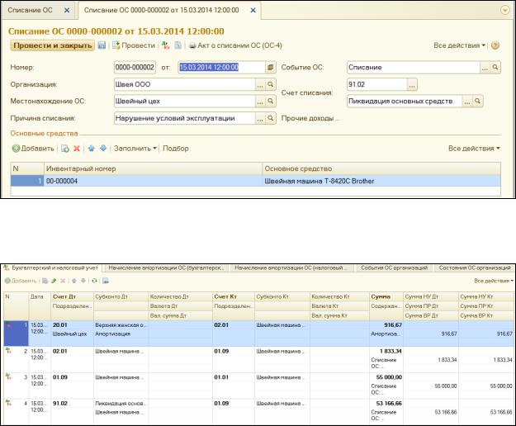The width and height of the screenshot is (516, 426).
Task: Print Акт о списании ОС (ОС-4)
Action: click(235, 45)
